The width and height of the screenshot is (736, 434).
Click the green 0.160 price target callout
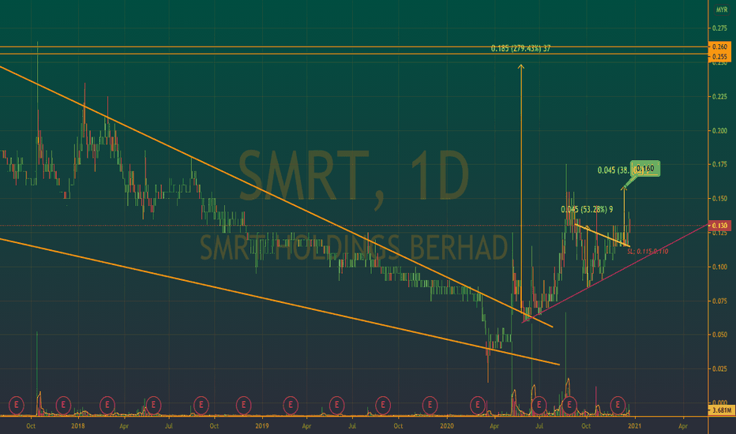[645, 168]
